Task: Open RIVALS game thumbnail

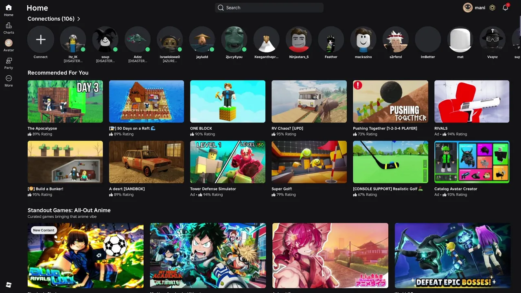Action: (x=472, y=101)
